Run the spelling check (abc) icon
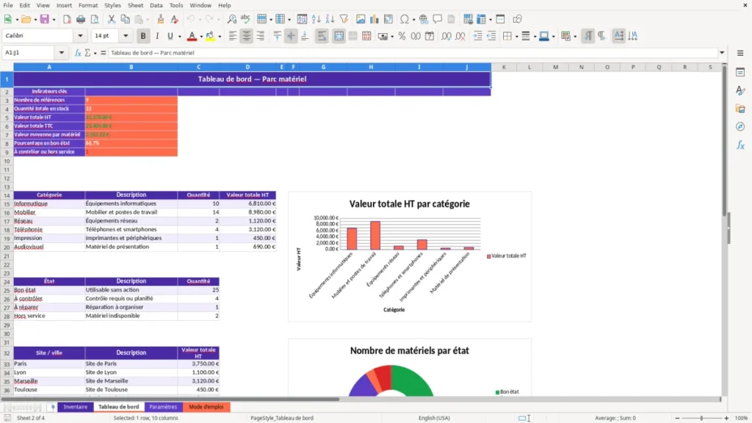Image resolution: width=752 pixels, height=423 pixels. pyautogui.click(x=245, y=19)
